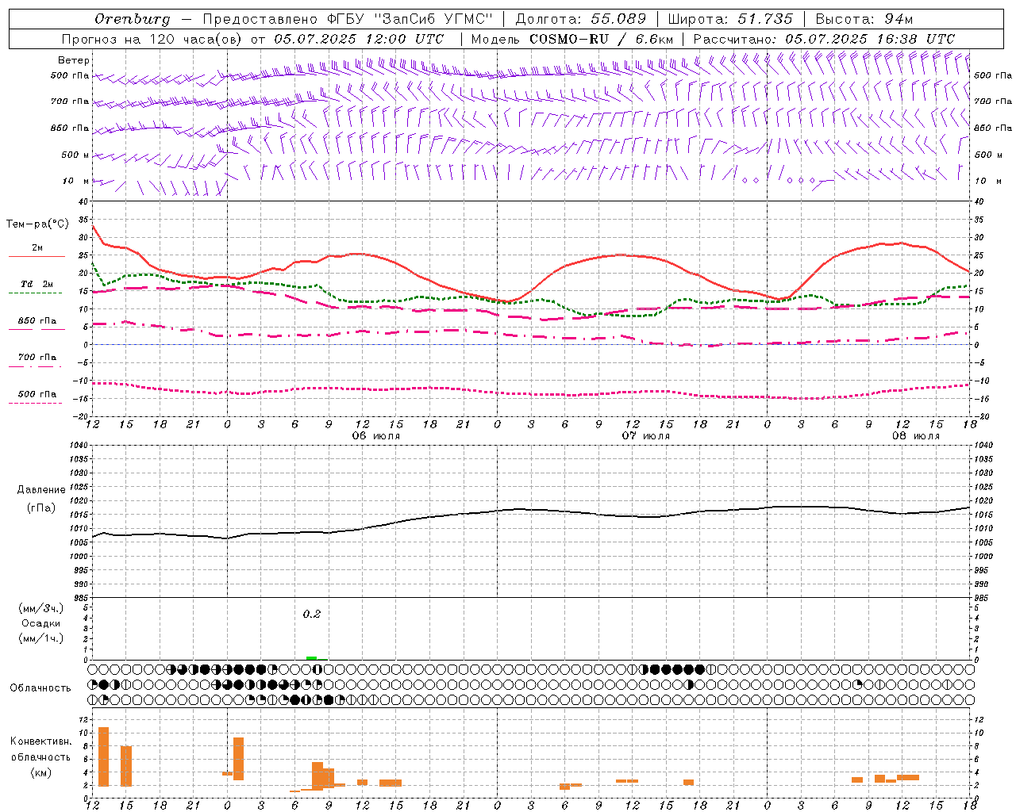Click the Orenburg station title
The image size is (1016, 812).
tap(132, 19)
